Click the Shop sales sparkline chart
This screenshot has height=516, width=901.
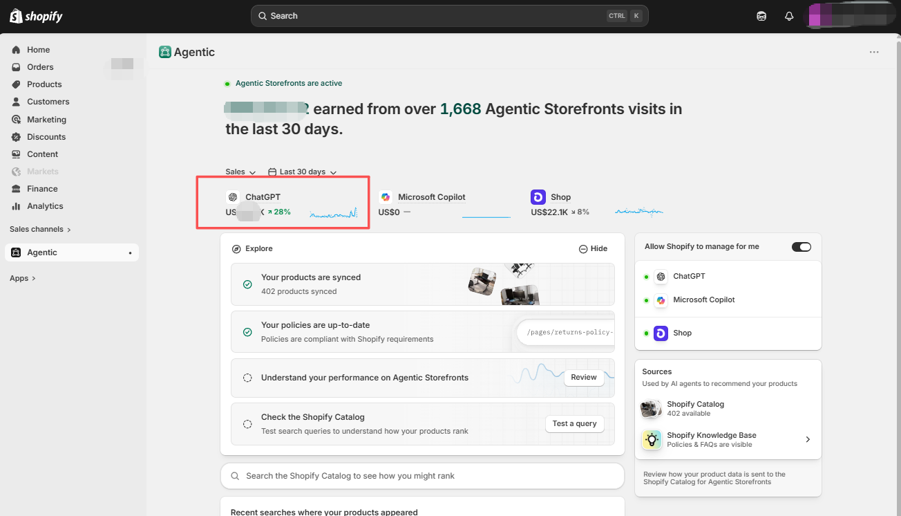tap(639, 212)
